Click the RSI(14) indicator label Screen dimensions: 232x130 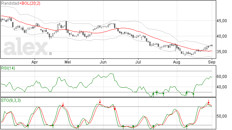[8, 68]
